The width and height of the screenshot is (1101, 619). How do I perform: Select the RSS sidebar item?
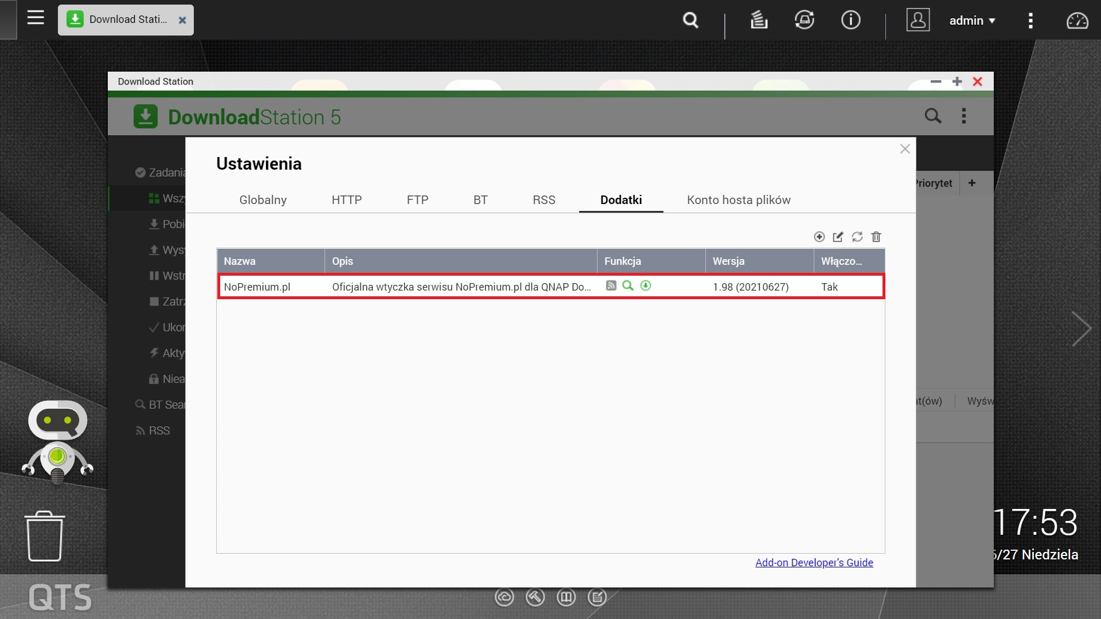[153, 430]
